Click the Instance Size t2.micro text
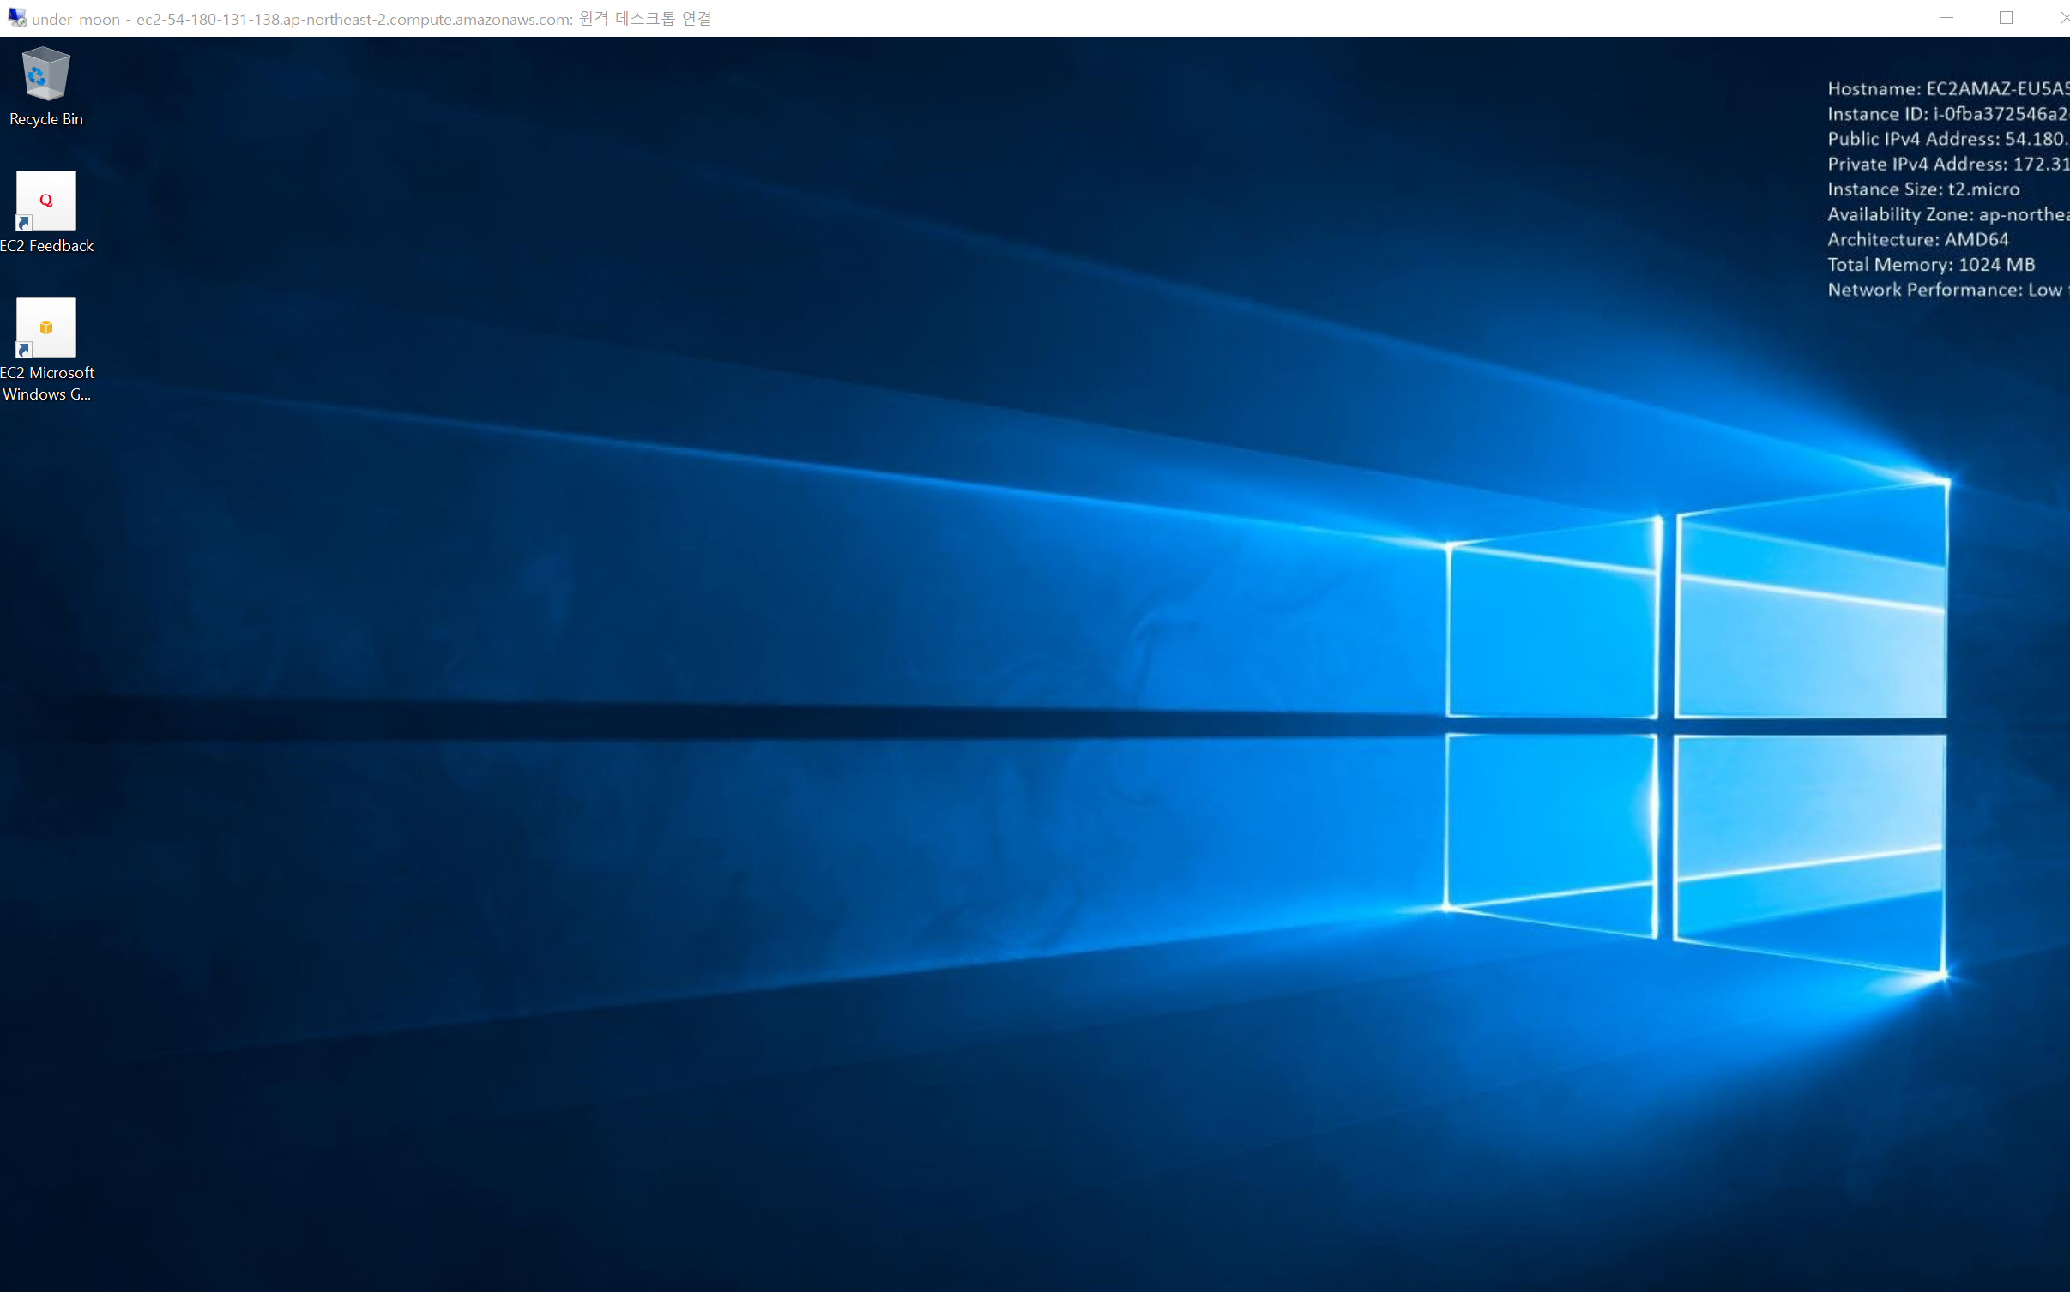 [x=1922, y=189]
